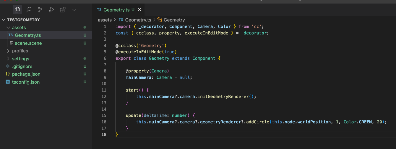Screen dimensions: 396x149
Task: Click line number 12 in the gutter
Action: coord(104,97)
